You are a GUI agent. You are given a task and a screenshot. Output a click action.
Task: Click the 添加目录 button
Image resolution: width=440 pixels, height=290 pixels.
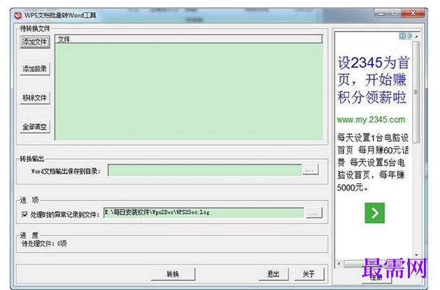[x=35, y=69]
